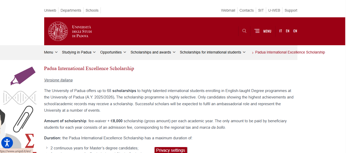The width and height of the screenshot is (346, 153).
Task: Select the DNA strand graphic
Action: coord(20,97)
